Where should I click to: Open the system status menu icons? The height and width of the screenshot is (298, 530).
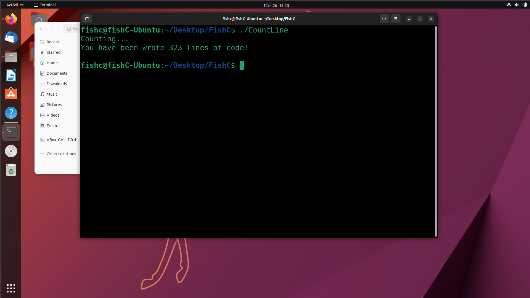[x=516, y=5]
